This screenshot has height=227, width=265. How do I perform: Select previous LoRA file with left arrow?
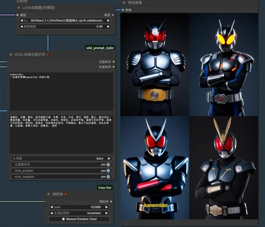(21, 21)
